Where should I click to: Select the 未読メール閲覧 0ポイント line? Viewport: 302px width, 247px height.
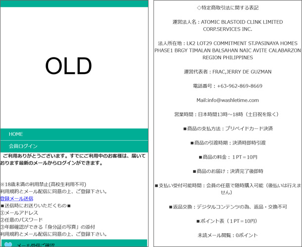pos(228,235)
